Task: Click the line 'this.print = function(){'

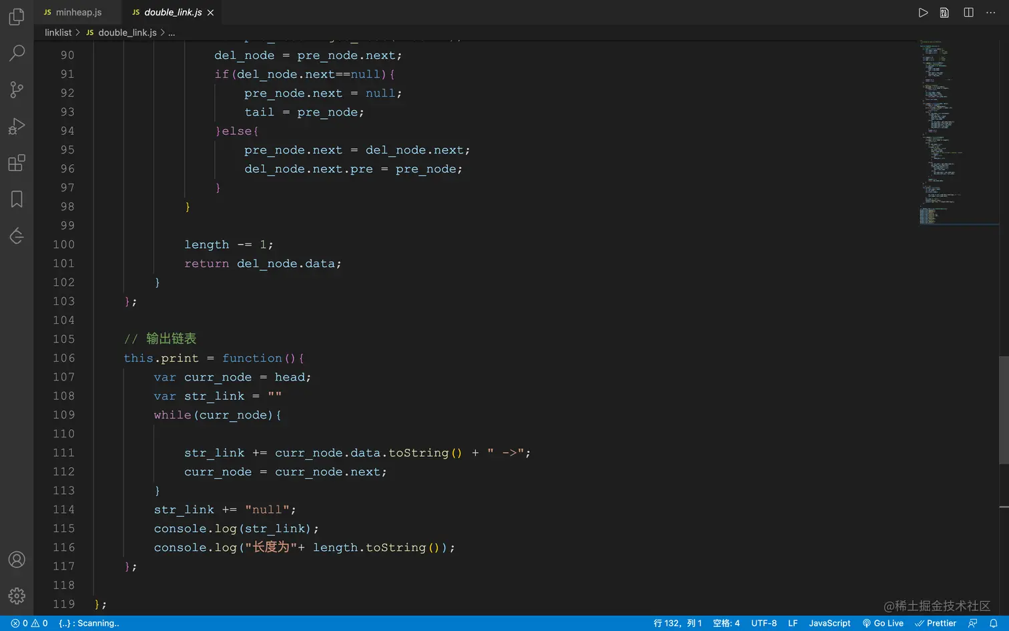Action: 214,358
